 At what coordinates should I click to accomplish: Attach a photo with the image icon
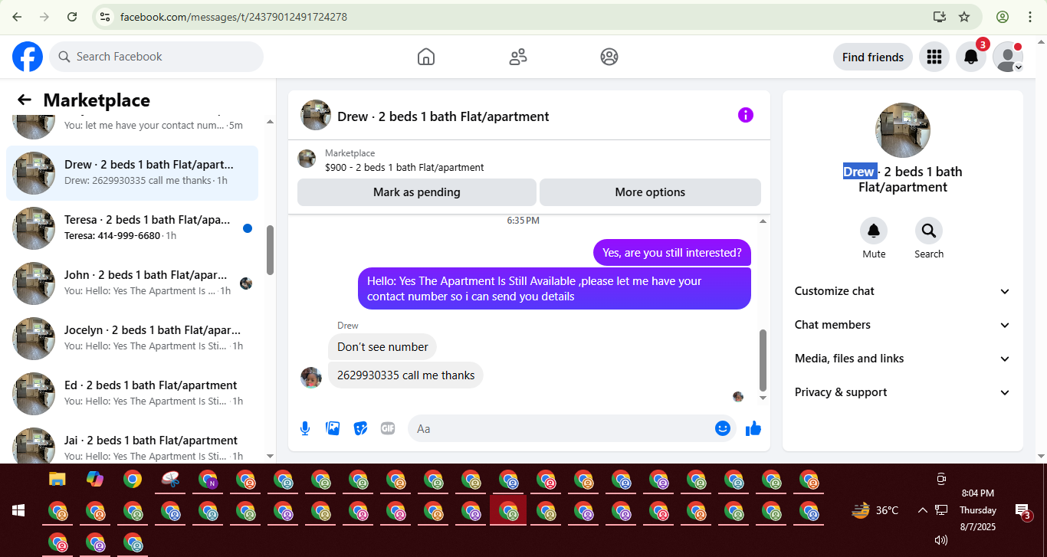pyautogui.click(x=333, y=428)
